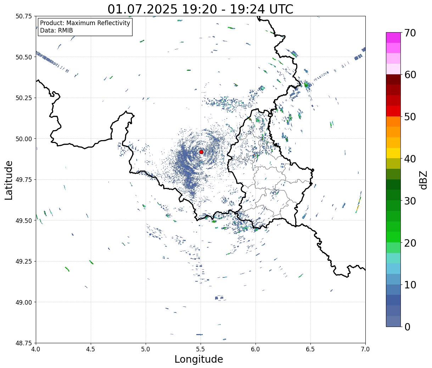Click the colorbar tick label 50
The image size is (432, 368).
click(x=410, y=117)
